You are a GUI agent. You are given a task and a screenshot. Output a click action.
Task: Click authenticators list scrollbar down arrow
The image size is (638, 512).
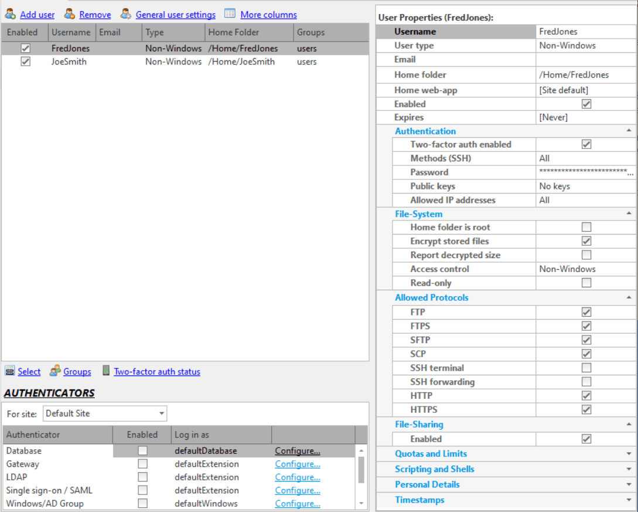(361, 503)
